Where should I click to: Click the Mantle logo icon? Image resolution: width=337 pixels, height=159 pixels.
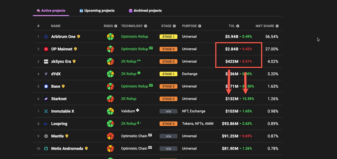pos(46,136)
